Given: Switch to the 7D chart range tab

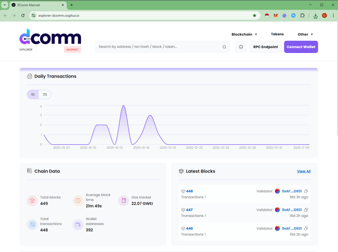Looking at the screenshot, I should click(x=45, y=94).
